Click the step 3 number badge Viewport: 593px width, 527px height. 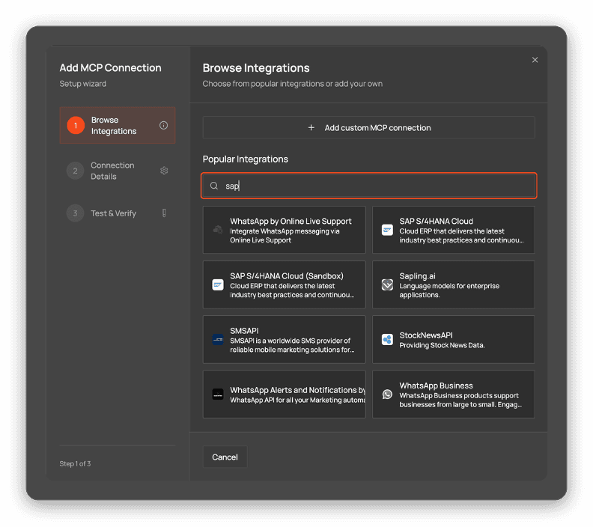pos(76,213)
